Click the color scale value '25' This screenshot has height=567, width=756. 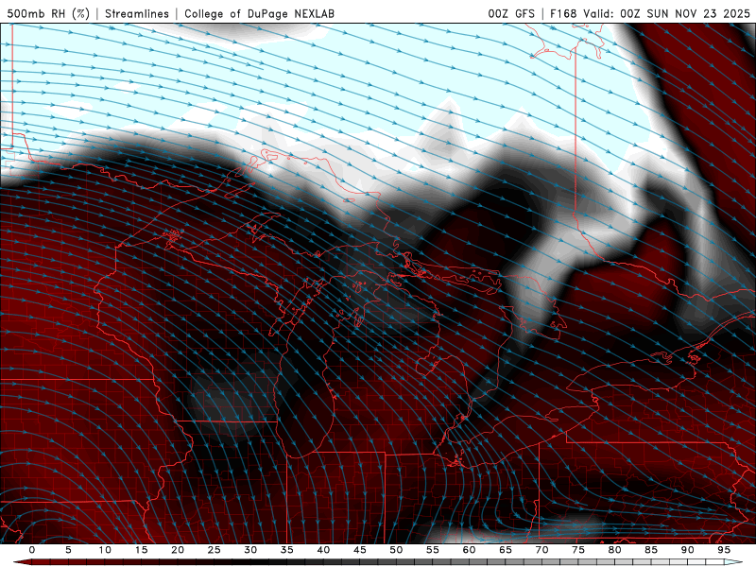(215, 550)
